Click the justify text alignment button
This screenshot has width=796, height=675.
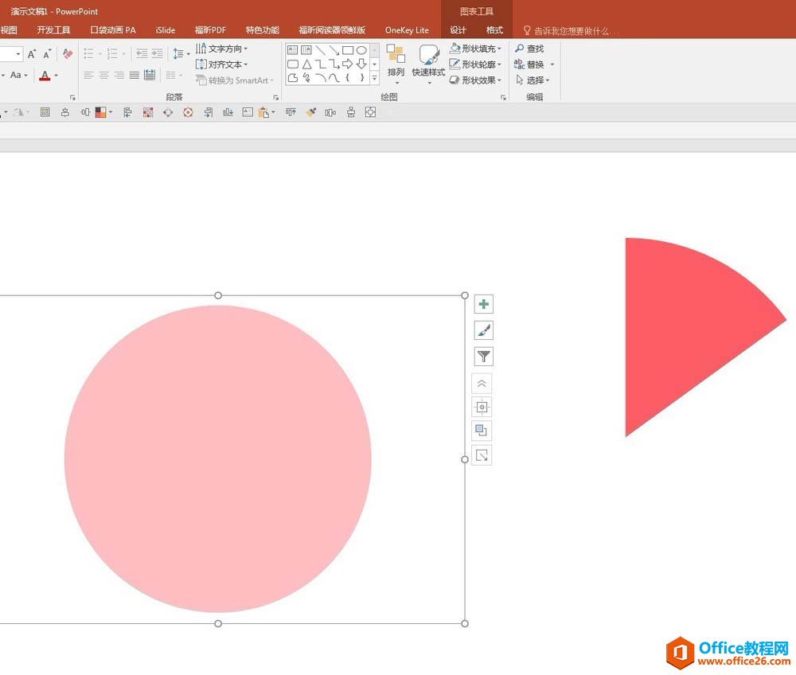pos(135,76)
